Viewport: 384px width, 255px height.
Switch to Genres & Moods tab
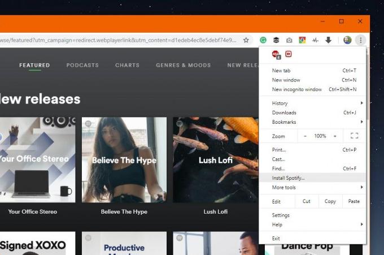[x=184, y=65]
